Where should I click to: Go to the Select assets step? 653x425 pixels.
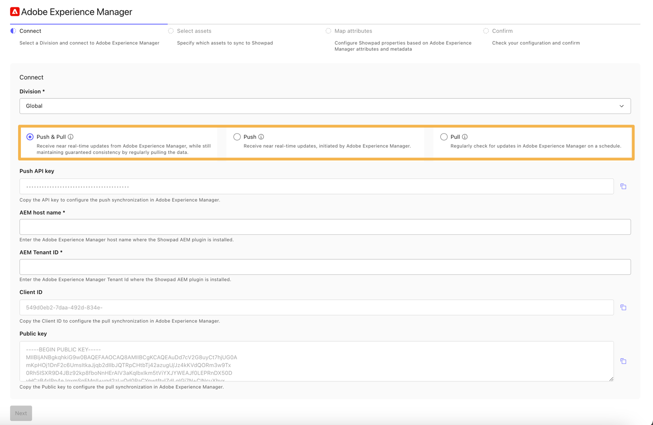[x=194, y=31]
